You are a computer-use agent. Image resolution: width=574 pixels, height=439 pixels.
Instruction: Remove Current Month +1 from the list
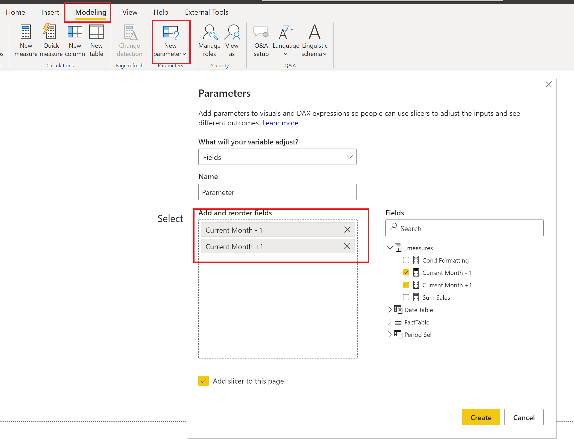click(x=347, y=246)
